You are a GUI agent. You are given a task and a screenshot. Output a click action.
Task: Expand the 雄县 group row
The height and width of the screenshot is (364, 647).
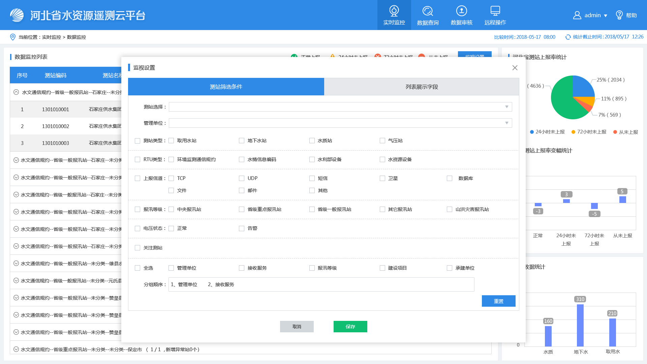[x=16, y=263]
